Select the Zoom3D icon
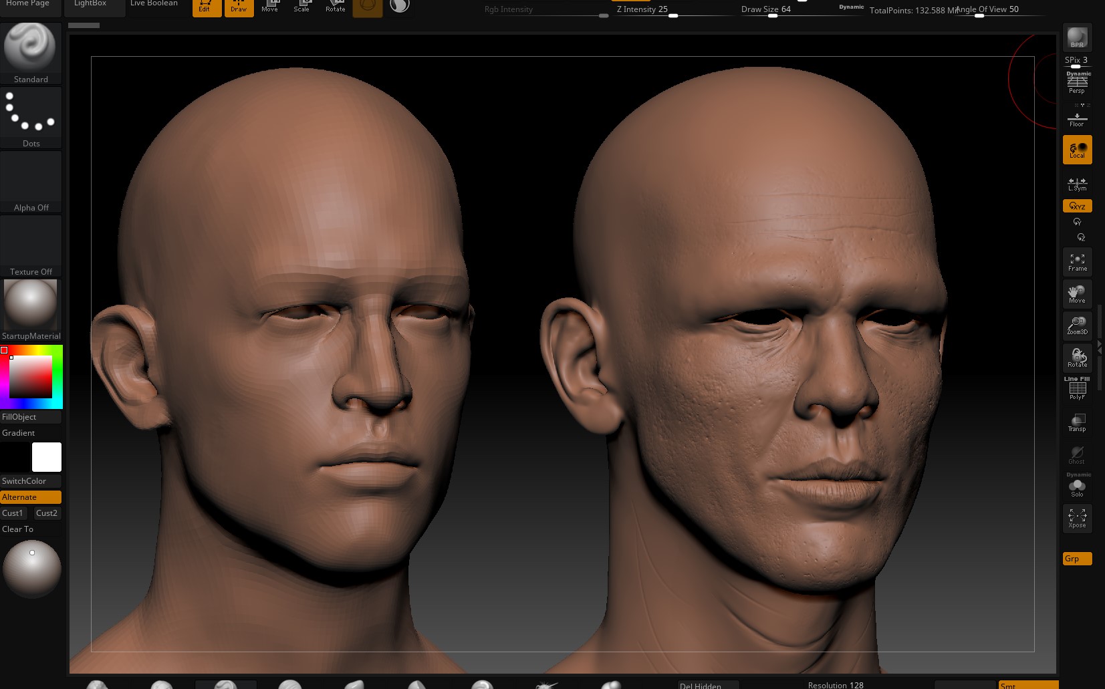Image resolution: width=1105 pixels, height=689 pixels. tap(1077, 325)
